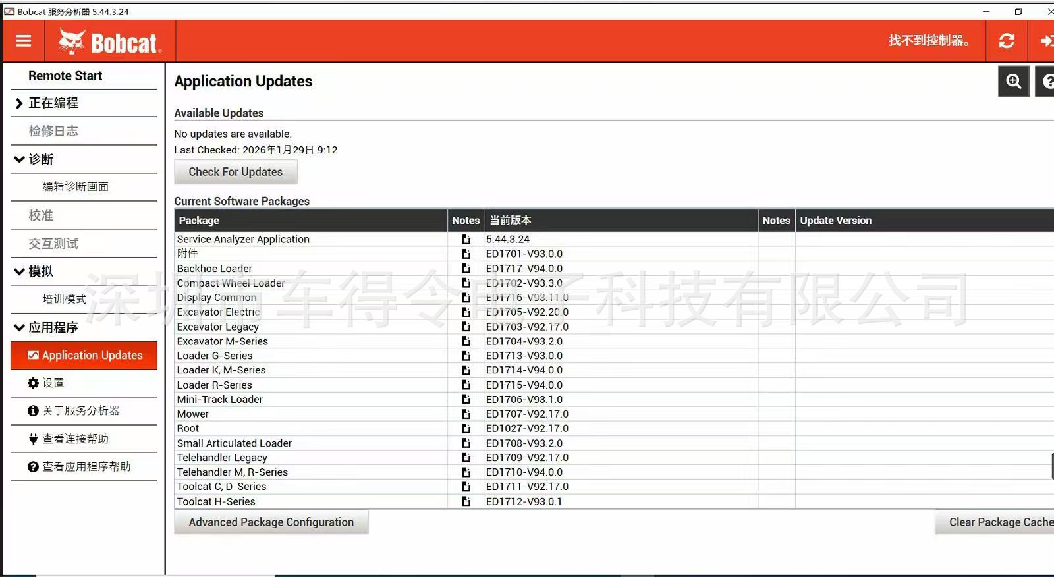Select the Mower package name
Viewport: 1054px width, 577px height.
pos(193,414)
